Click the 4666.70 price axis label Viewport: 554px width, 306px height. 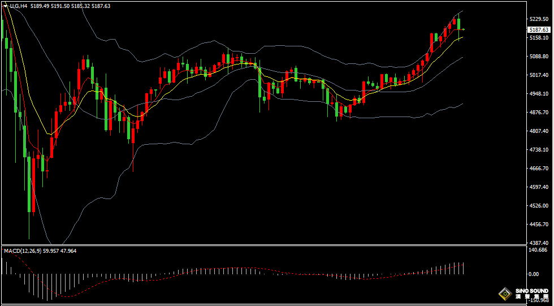point(538,168)
